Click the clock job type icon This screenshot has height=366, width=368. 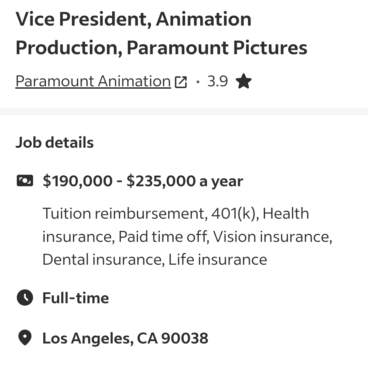pyautogui.click(x=25, y=298)
